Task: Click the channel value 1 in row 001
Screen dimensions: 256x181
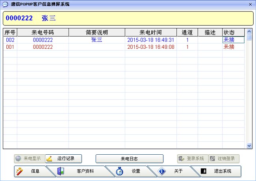Action: pyautogui.click(x=187, y=47)
